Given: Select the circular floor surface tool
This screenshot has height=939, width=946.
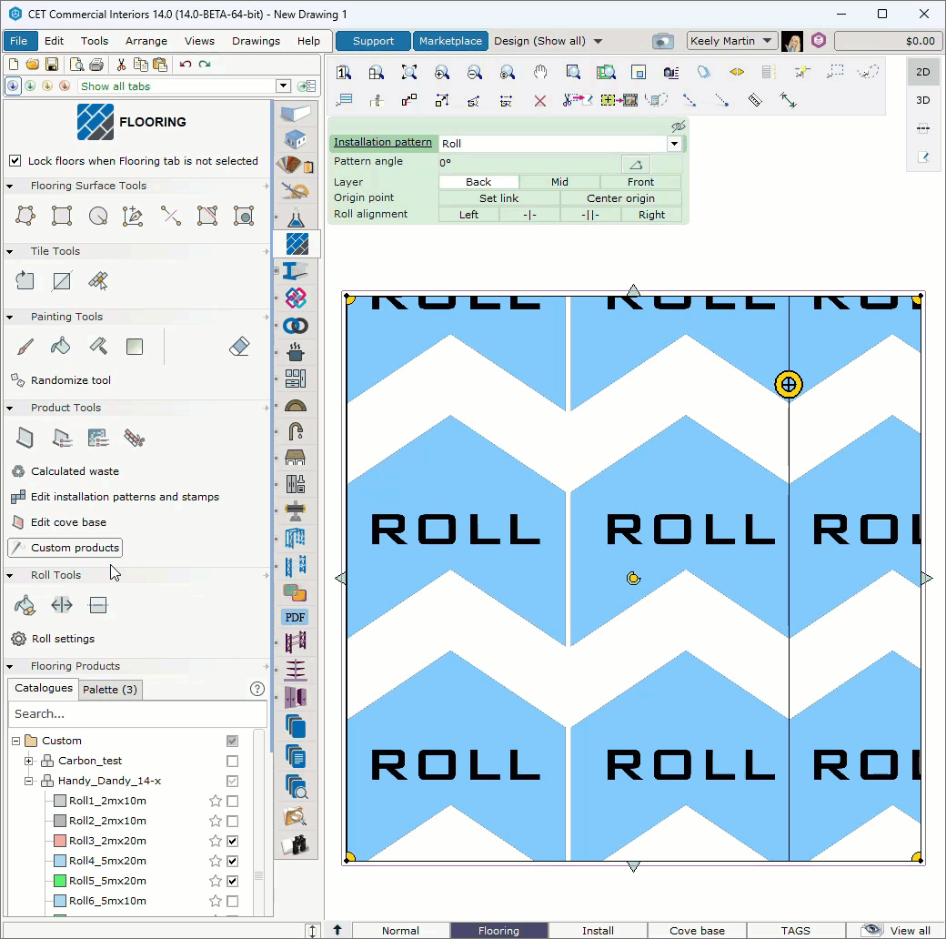Looking at the screenshot, I should [x=97, y=216].
